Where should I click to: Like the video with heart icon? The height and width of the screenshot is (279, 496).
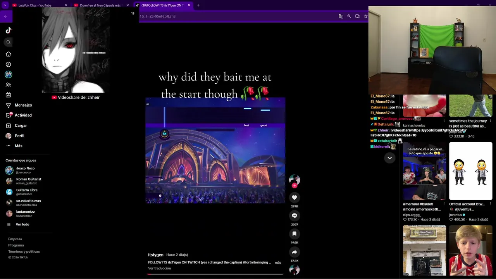294,198
